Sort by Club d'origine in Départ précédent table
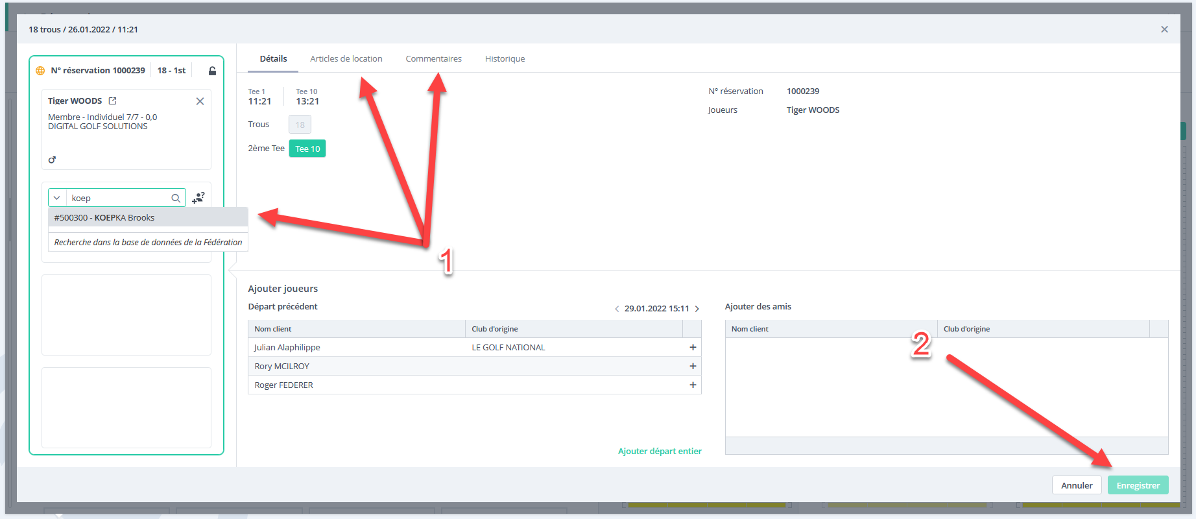The image size is (1196, 519). [574, 329]
